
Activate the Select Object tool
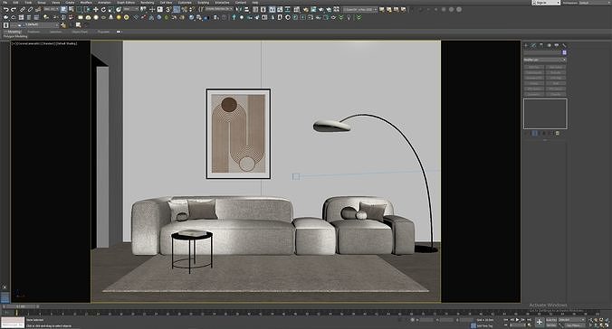[63, 9]
